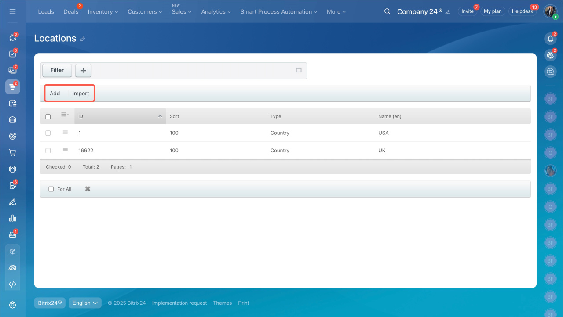
Task: Open the search magnifier icon
Action: point(387,11)
